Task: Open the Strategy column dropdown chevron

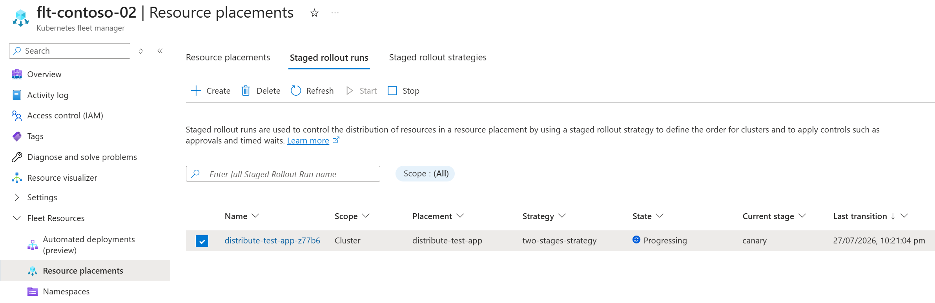Action: pos(562,216)
